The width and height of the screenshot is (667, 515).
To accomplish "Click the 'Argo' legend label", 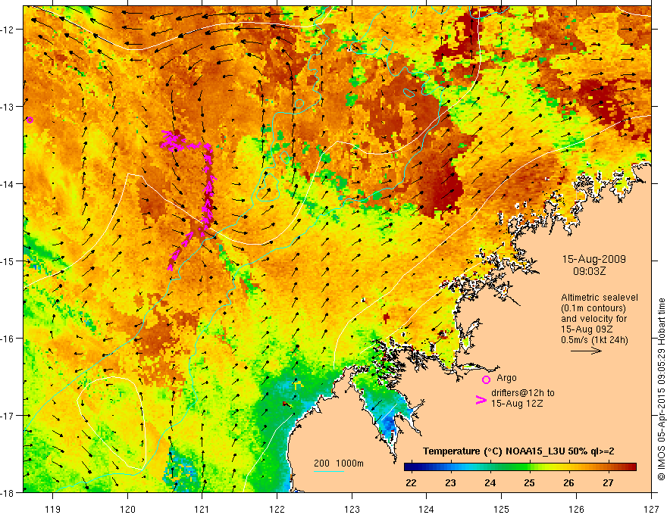I will 506,378.
